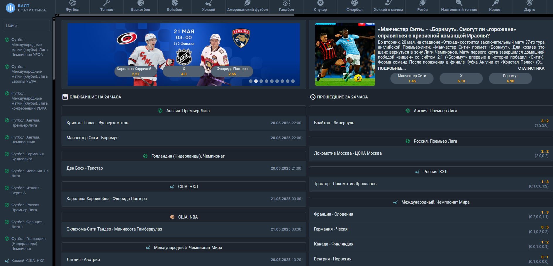Open Локомотив Москва - ЦСКА Москва result

[431, 154]
